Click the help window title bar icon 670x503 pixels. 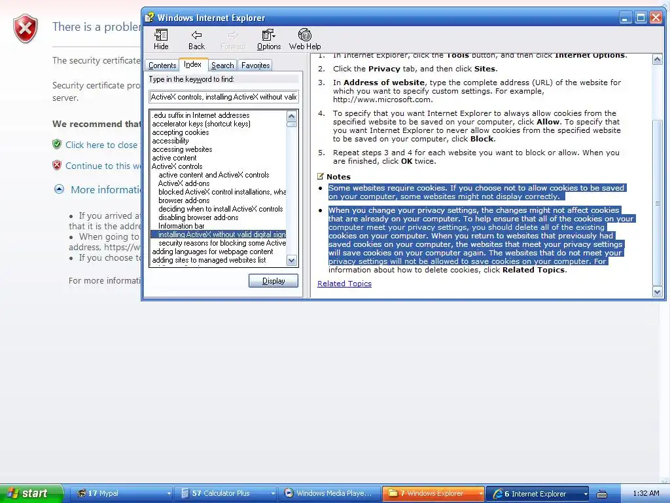[x=149, y=18]
